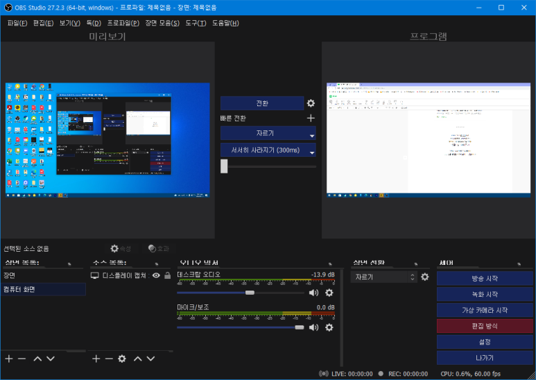Move source down in sources list
The height and width of the screenshot is (380, 536).
click(x=150, y=359)
